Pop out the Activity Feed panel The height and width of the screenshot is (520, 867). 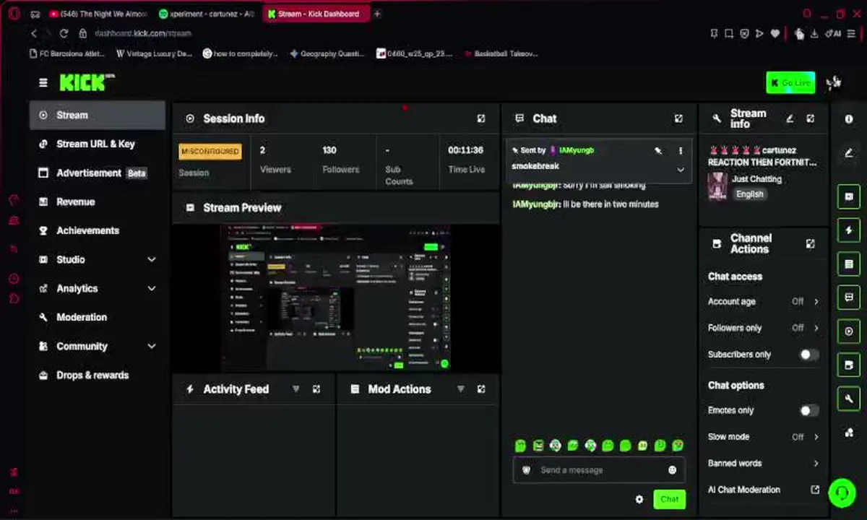[x=316, y=389]
